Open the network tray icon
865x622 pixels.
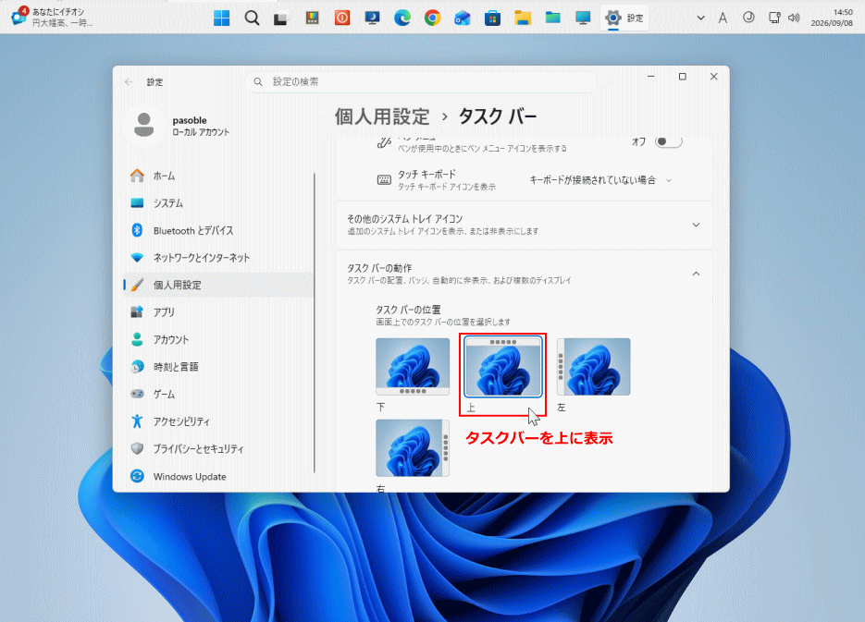point(774,18)
